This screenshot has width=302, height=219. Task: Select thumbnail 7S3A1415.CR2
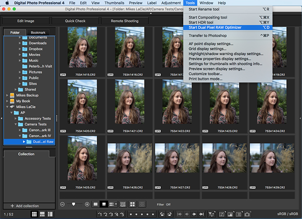click(82, 52)
